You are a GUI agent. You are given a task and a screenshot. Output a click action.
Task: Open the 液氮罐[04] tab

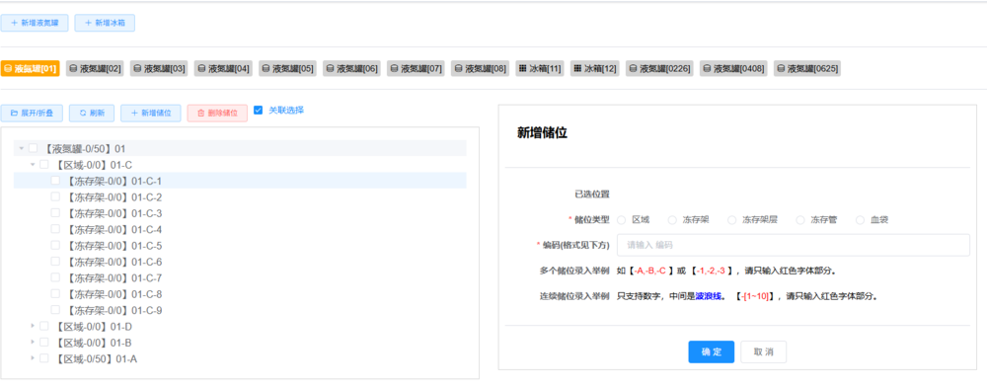(x=223, y=69)
